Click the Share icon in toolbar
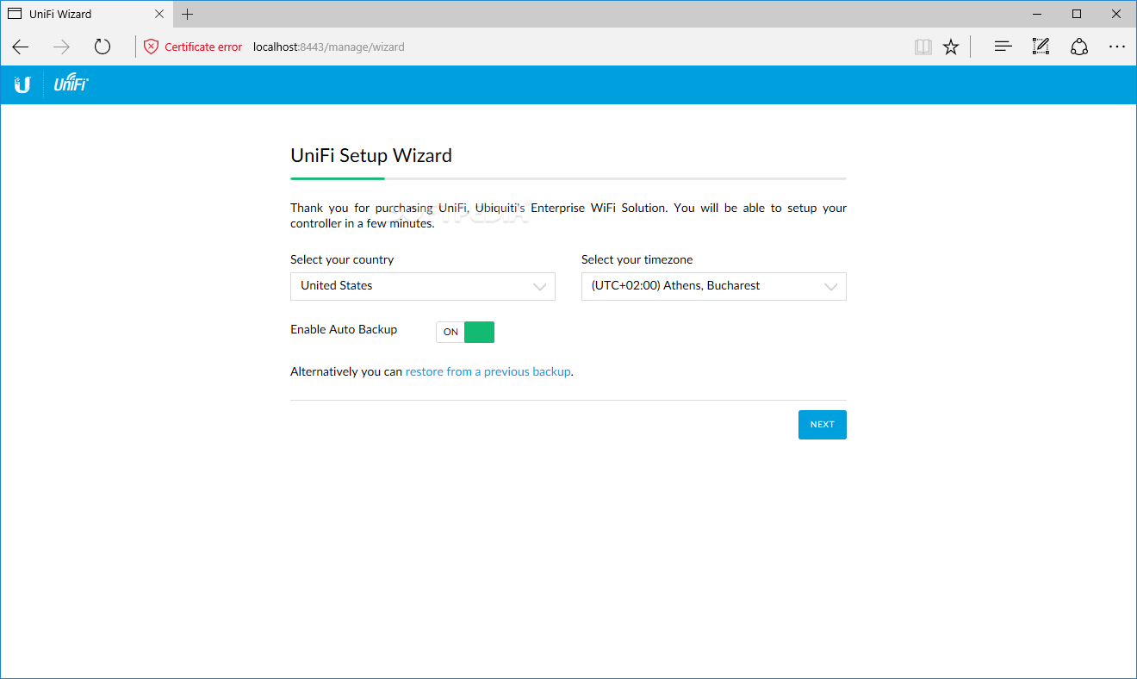Image resolution: width=1137 pixels, height=679 pixels. point(1079,47)
